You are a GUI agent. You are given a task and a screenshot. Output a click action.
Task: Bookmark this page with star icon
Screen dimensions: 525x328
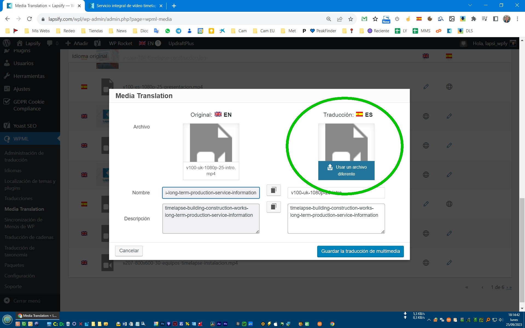pos(351,19)
